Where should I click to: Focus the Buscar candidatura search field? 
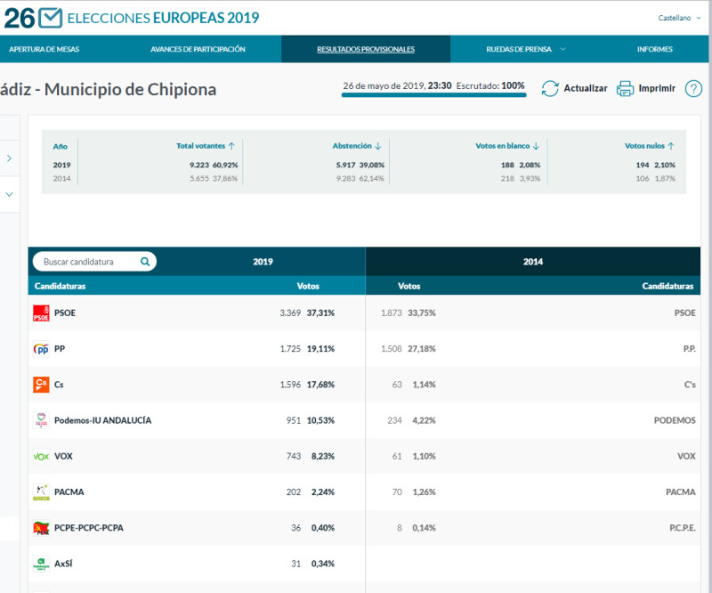94,262
